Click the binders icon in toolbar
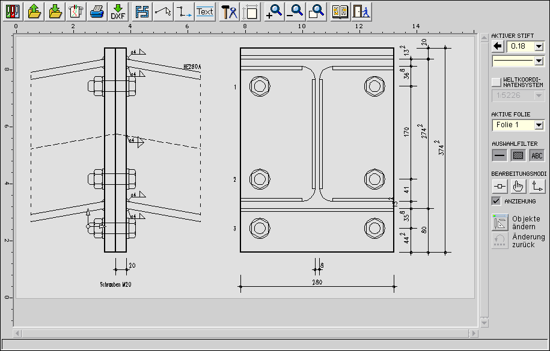 pos(13,11)
